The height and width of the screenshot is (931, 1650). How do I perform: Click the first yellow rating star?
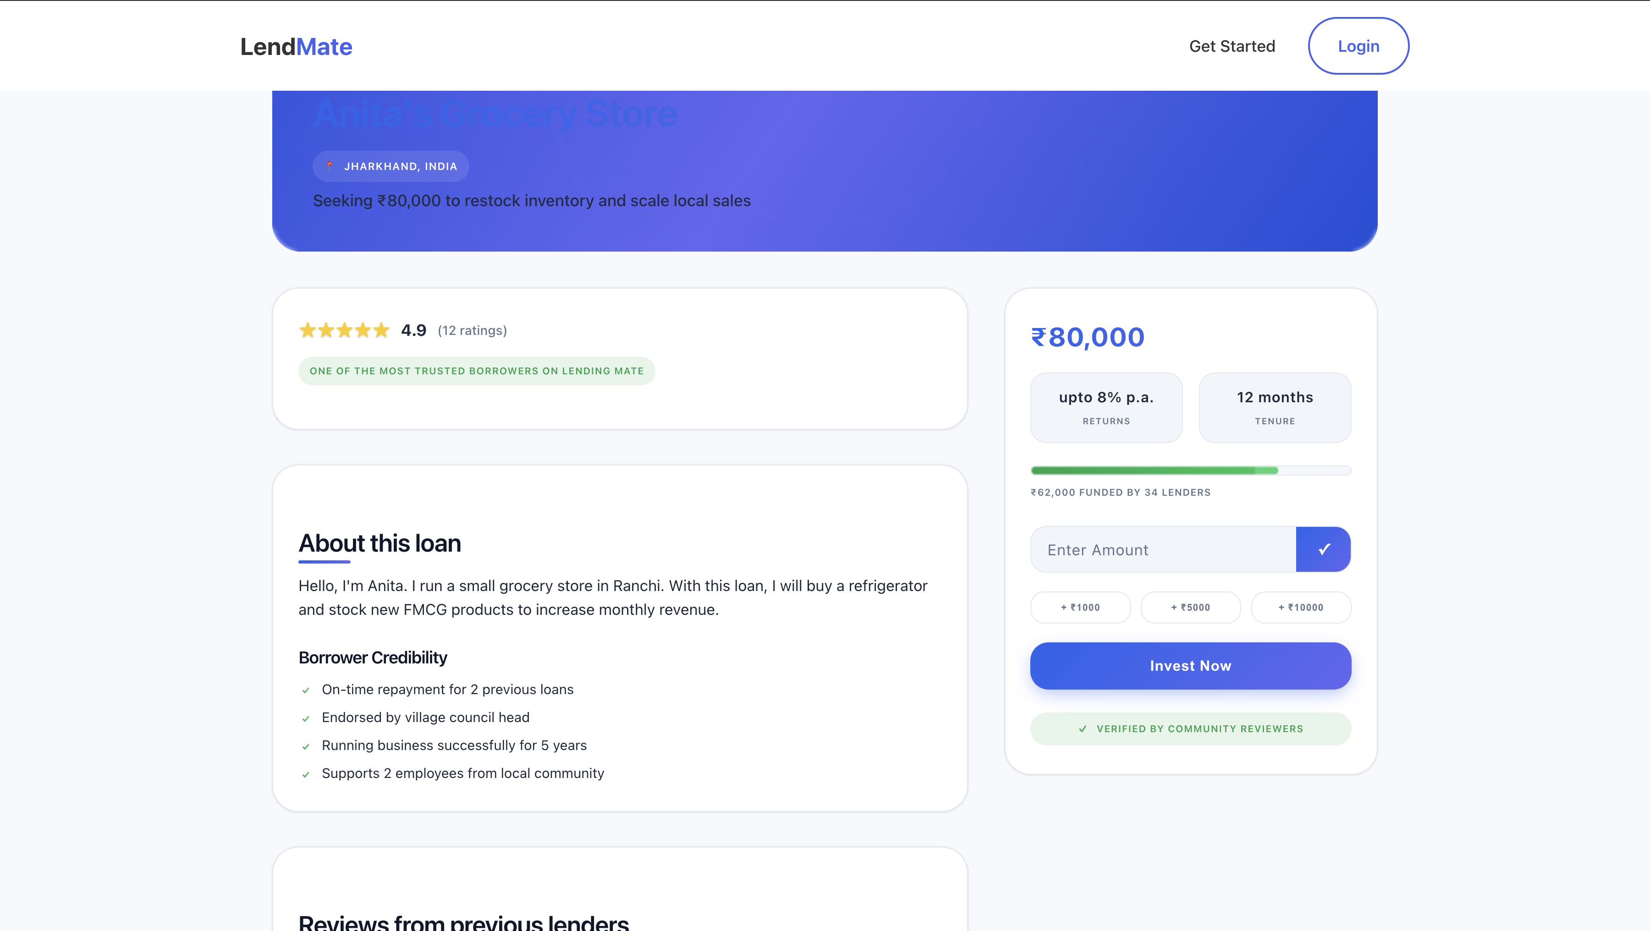[x=308, y=330]
